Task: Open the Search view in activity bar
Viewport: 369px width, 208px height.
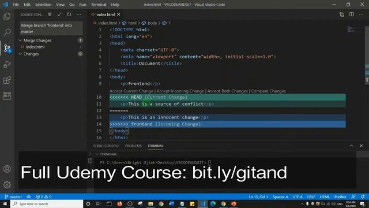Action: (7, 32)
